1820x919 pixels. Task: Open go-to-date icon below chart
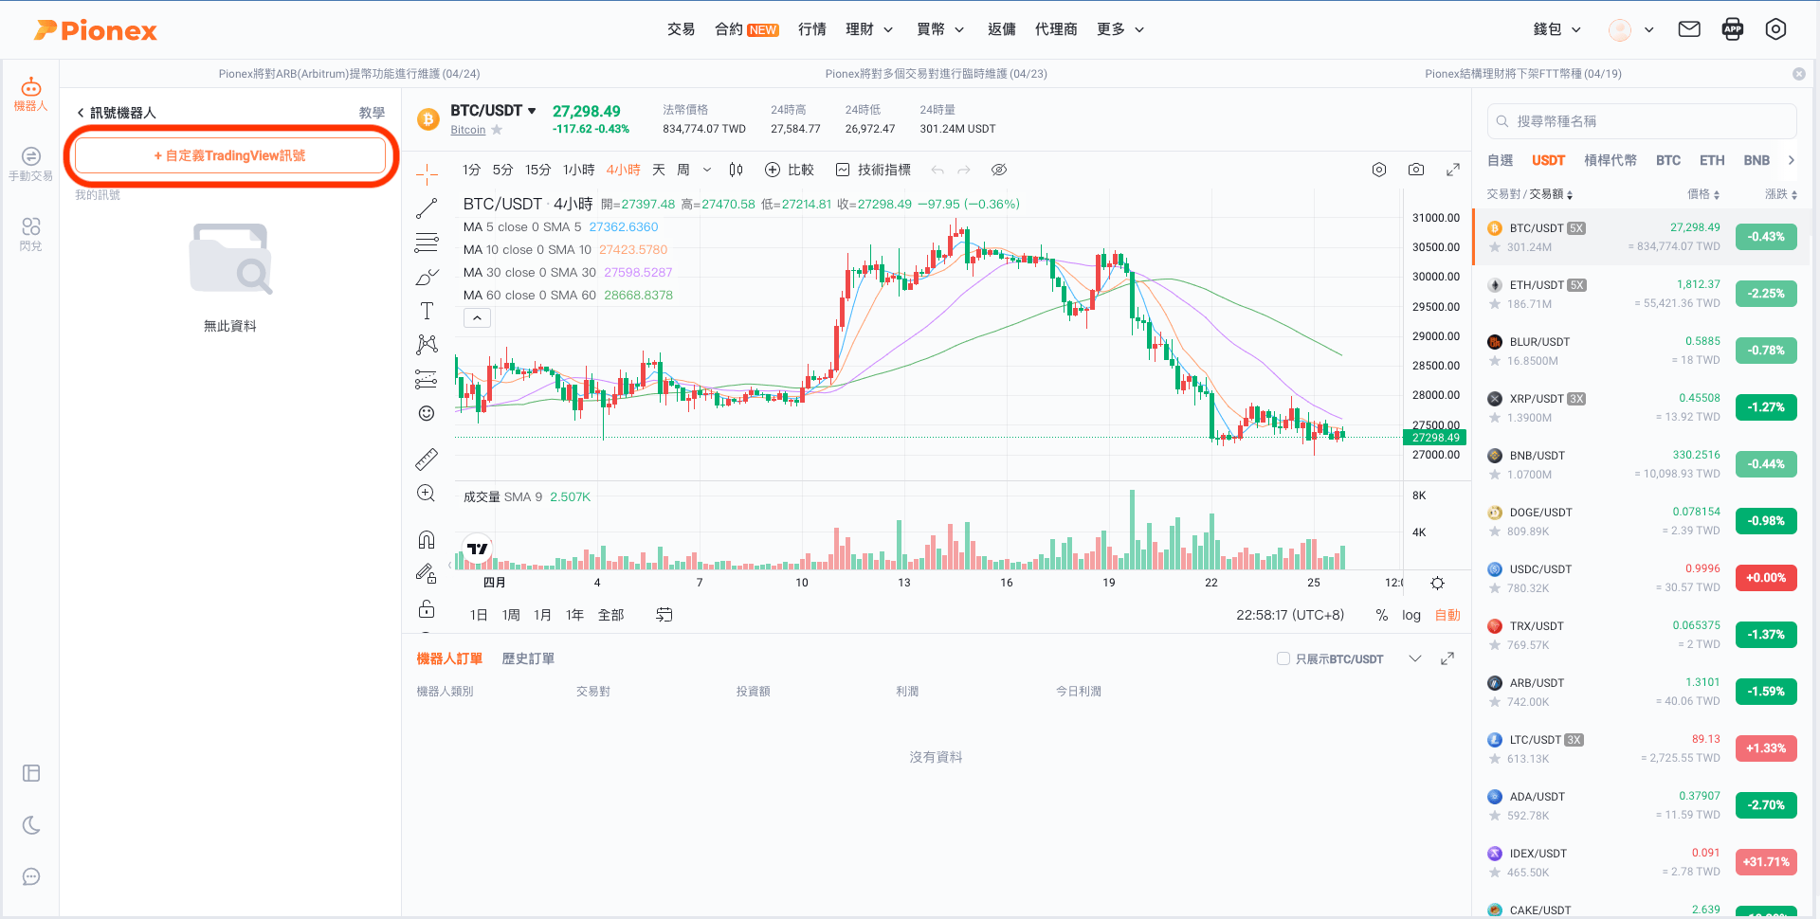tap(664, 615)
